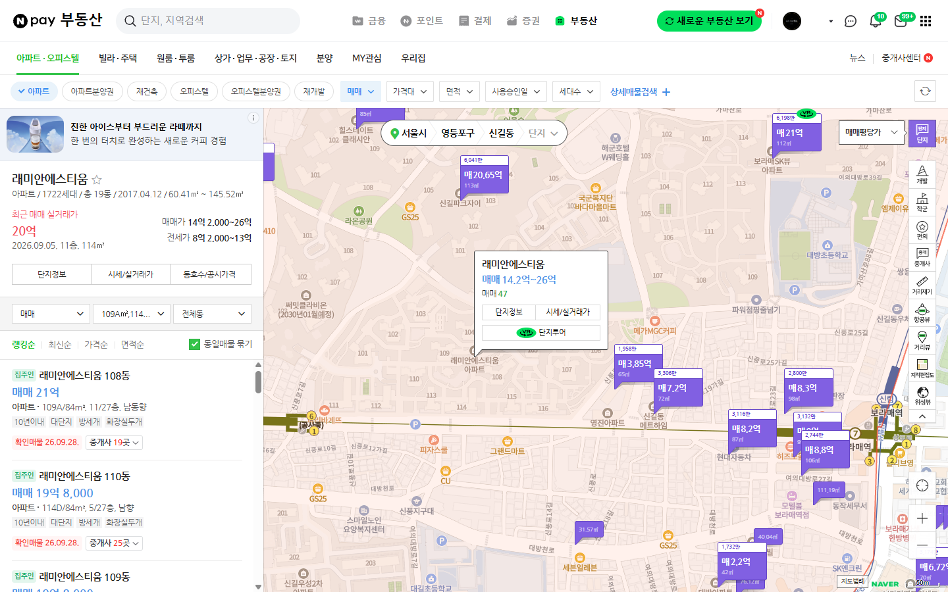Open the 면적 area dropdown
Image resolution: width=948 pixels, height=592 pixels.
pos(460,91)
